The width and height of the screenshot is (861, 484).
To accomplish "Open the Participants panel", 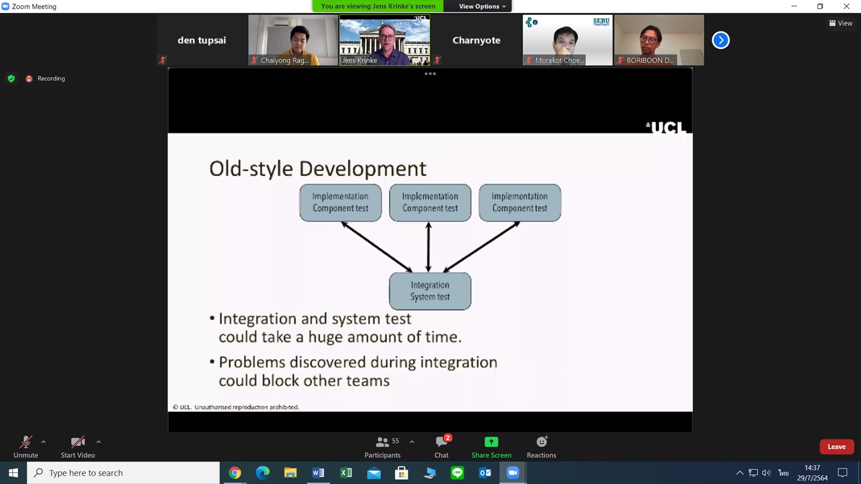I will coord(382,446).
